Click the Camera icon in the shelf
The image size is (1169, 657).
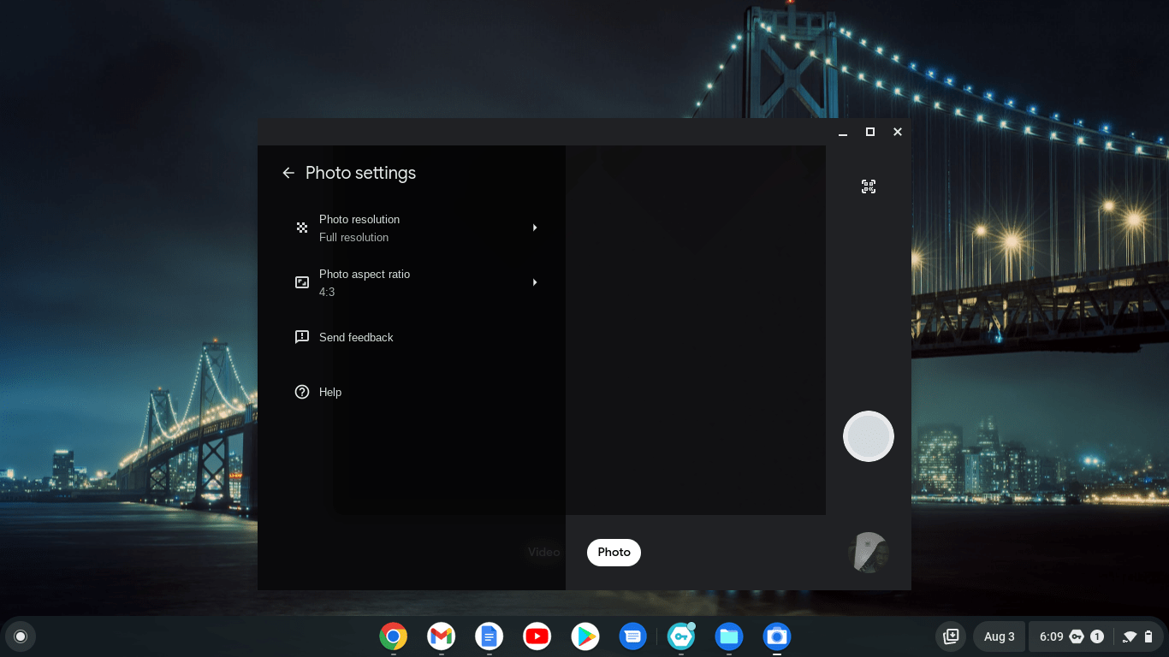777,636
